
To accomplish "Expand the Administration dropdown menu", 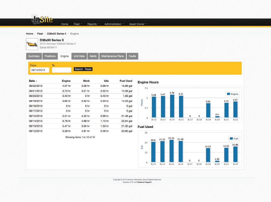I will [114, 24].
